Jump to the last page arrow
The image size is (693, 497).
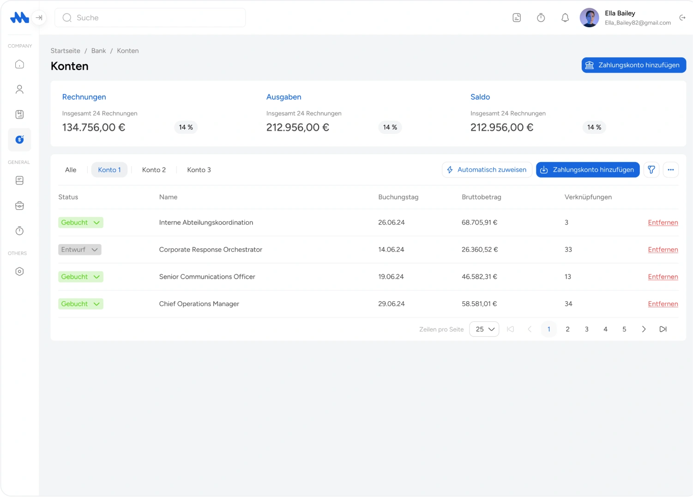point(663,329)
